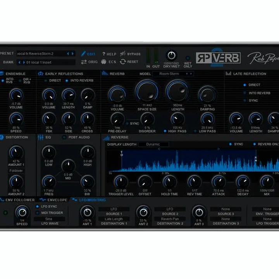Image resolution: width=279 pixels, height=279 pixels.
Task: Open the bank name dropdown
Action: coord(46,62)
